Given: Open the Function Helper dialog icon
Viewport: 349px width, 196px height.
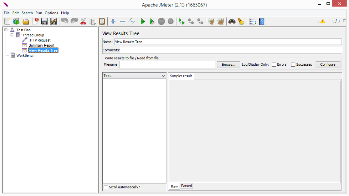Looking at the screenshot, I should [252, 21].
